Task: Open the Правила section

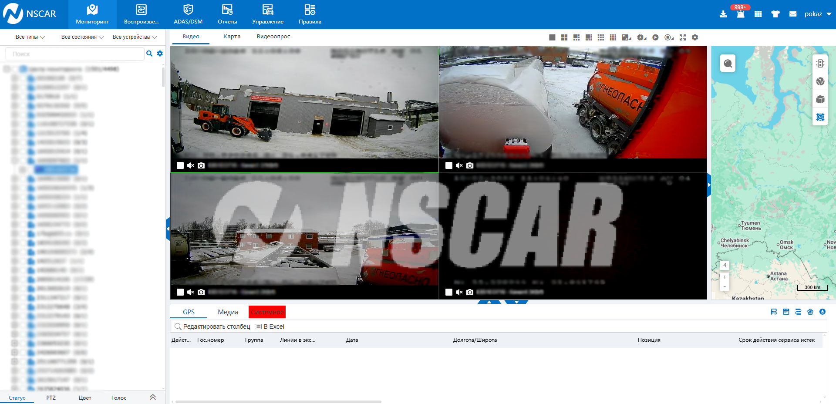Action: pos(310,14)
